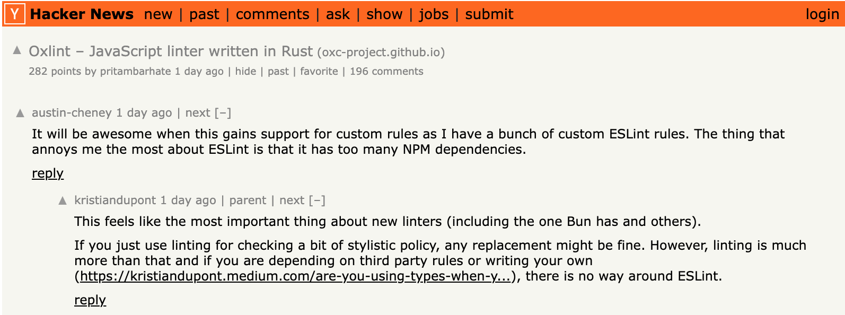
Task: Open the 'new' stories page
Action: click(158, 14)
